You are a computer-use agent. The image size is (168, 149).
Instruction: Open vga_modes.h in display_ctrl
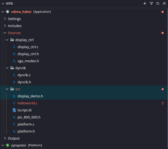28,61
